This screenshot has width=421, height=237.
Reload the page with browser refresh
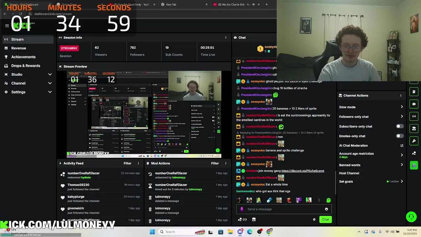pos(20,14)
